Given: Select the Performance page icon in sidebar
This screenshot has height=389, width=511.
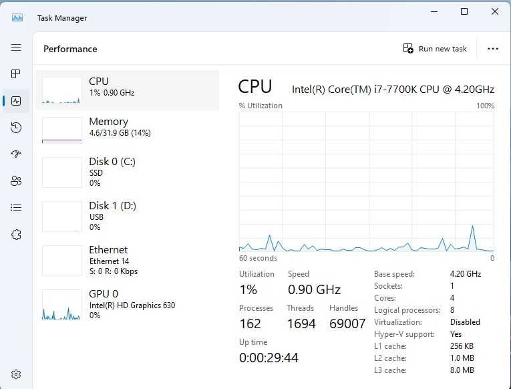Looking at the screenshot, I should coord(16,101).
